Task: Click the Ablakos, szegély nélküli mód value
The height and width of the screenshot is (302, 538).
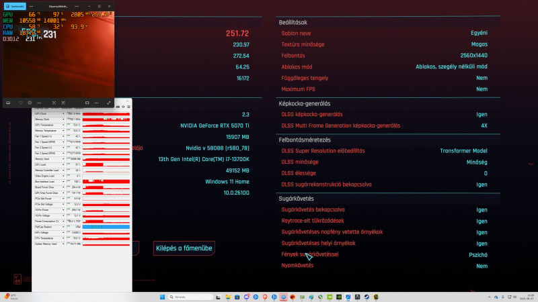Action: pos(451,66)
